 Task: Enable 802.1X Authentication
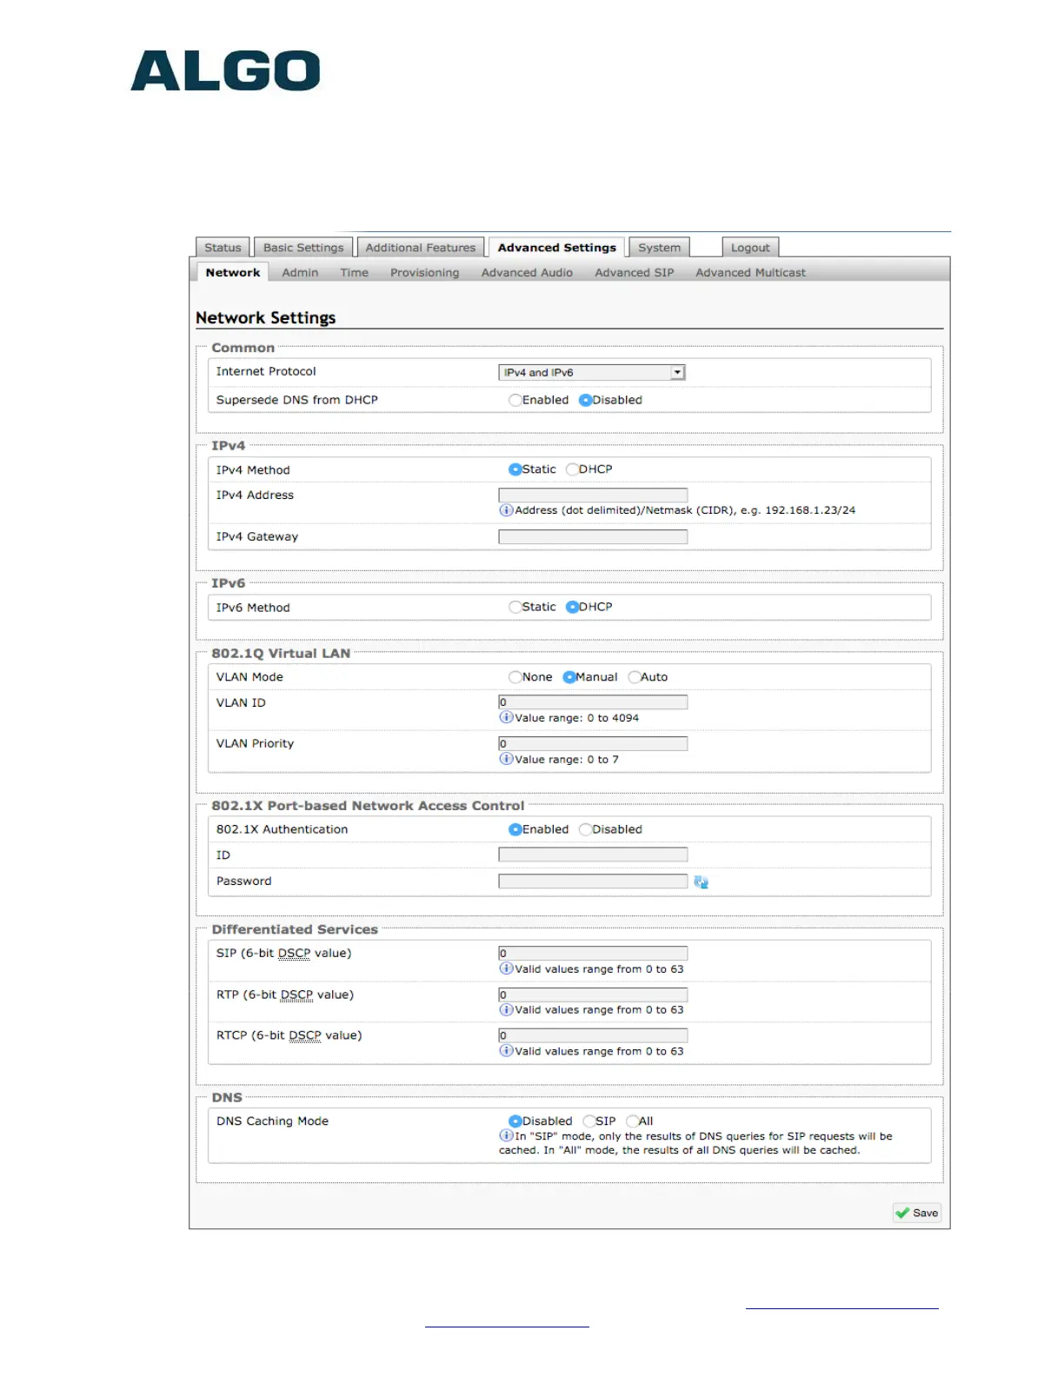pos(515,829)
